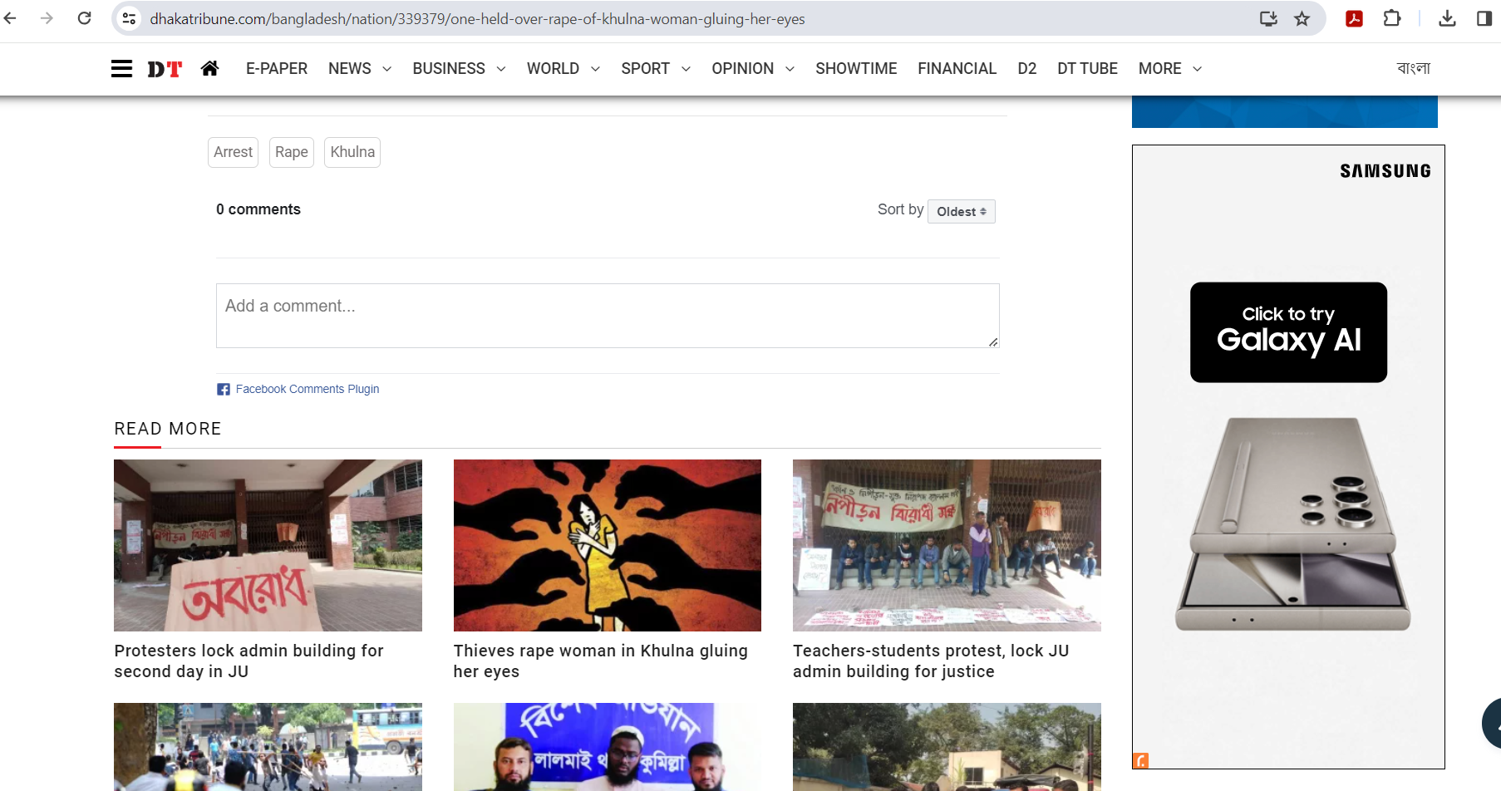Switch site language to Bangla
The width and height of the screenshot is (1501, 791).
1413,69
